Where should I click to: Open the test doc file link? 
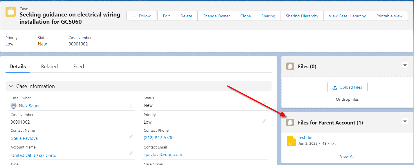click(306, 138)
